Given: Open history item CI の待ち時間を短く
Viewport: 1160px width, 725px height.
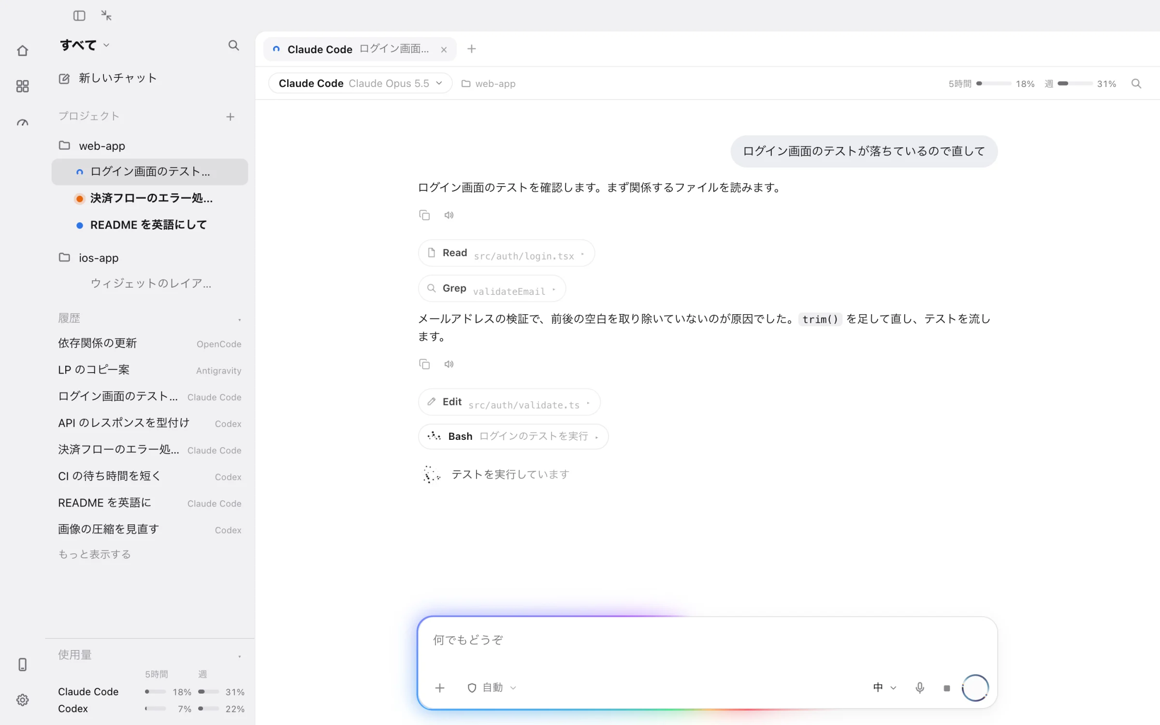Looking at the screenshot, I should (x=149, y=476).
